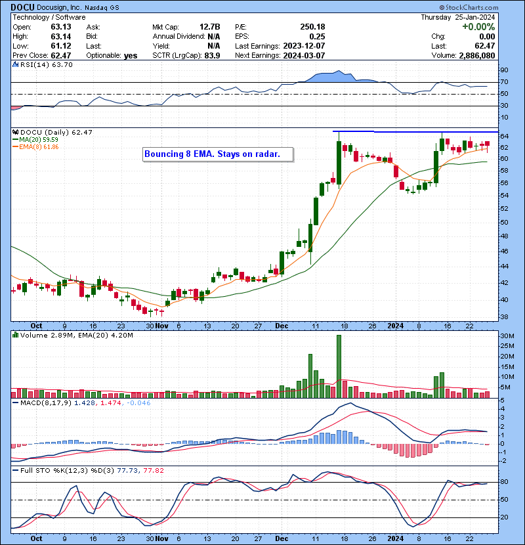The image size is (525, 545).
Task: Click the Optionable value yes
Action: click(x=131, y=56)
